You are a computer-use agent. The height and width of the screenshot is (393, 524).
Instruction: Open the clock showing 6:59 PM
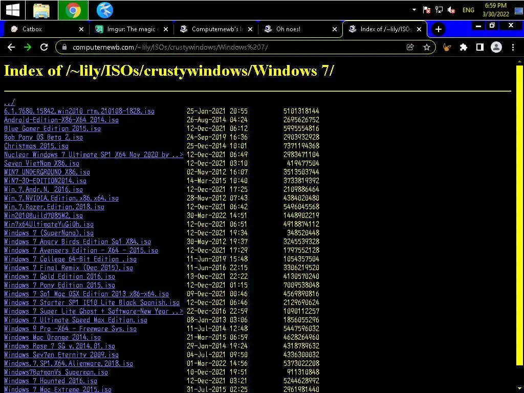click(495, 10)
